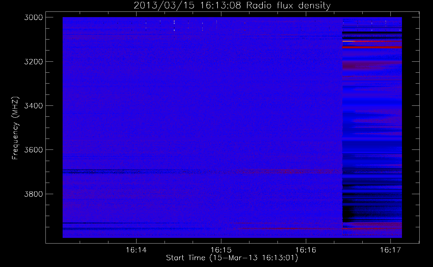433x267 pixels.
Task: Click the 3000 frequency axis label
Action: point(33,17)
